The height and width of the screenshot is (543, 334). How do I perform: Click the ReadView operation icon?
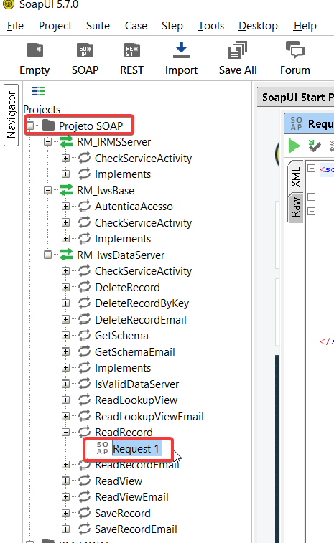click(84, 481)
